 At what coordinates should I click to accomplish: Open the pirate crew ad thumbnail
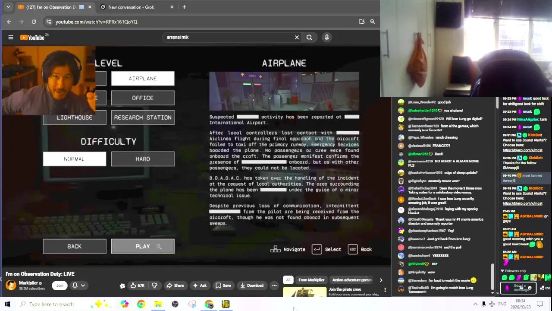305,292
